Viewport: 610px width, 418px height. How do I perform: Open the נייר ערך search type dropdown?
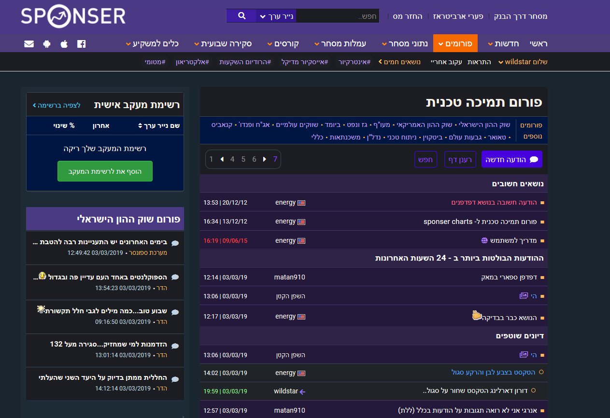tap(276, 16)
